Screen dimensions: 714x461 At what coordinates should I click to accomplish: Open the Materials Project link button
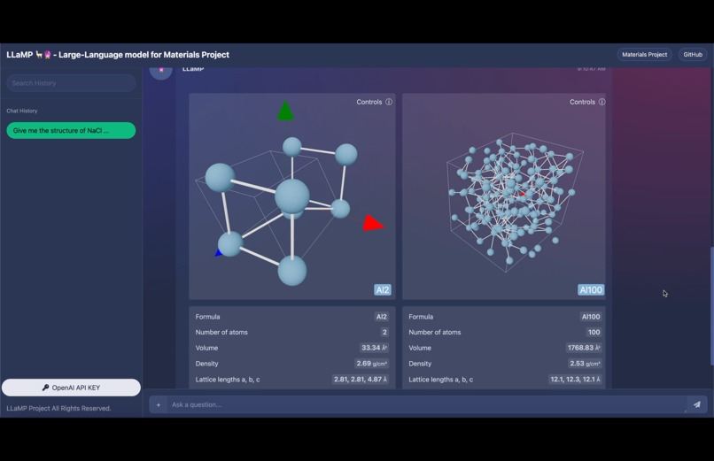point(644,55)
